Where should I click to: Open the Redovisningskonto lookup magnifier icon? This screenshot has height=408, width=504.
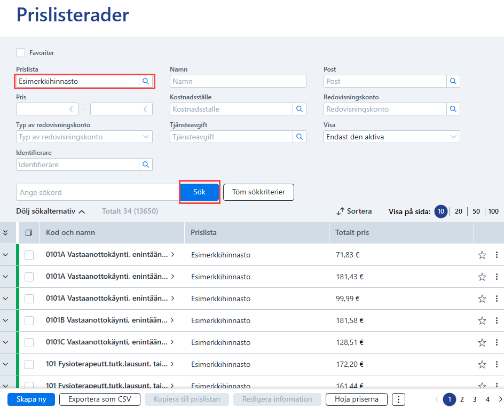(x=453, y=109)
